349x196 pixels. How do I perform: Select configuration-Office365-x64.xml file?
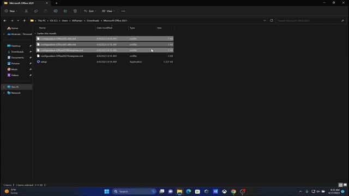point(105,39)
